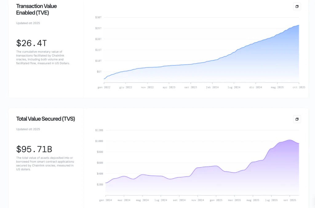Select the apr 2023 x-axis label
Viewport: 315px width, 208px height.
(x=169, y=87)
